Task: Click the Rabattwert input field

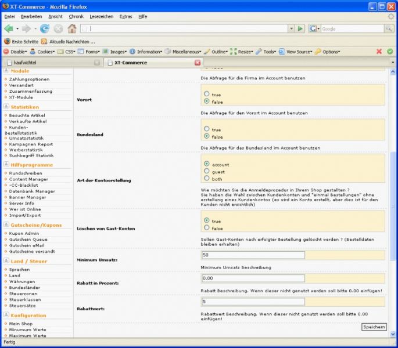Action: click(253, 302)
